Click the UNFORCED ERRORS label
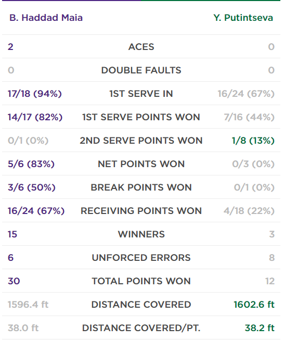Screen dimensions: 284x340 click(141, 257)
